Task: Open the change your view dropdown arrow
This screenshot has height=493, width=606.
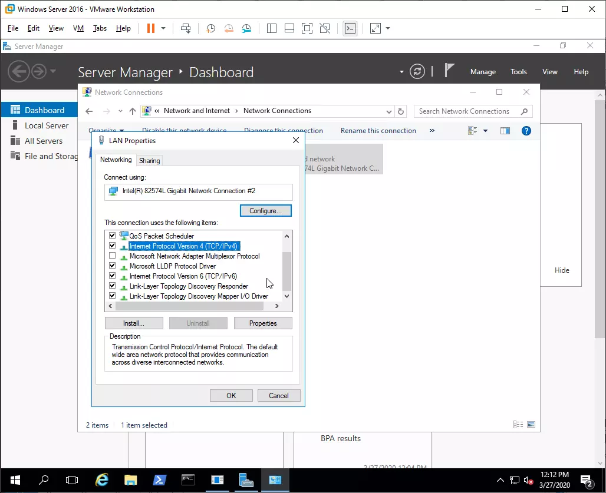Action: tap(485, 131)
